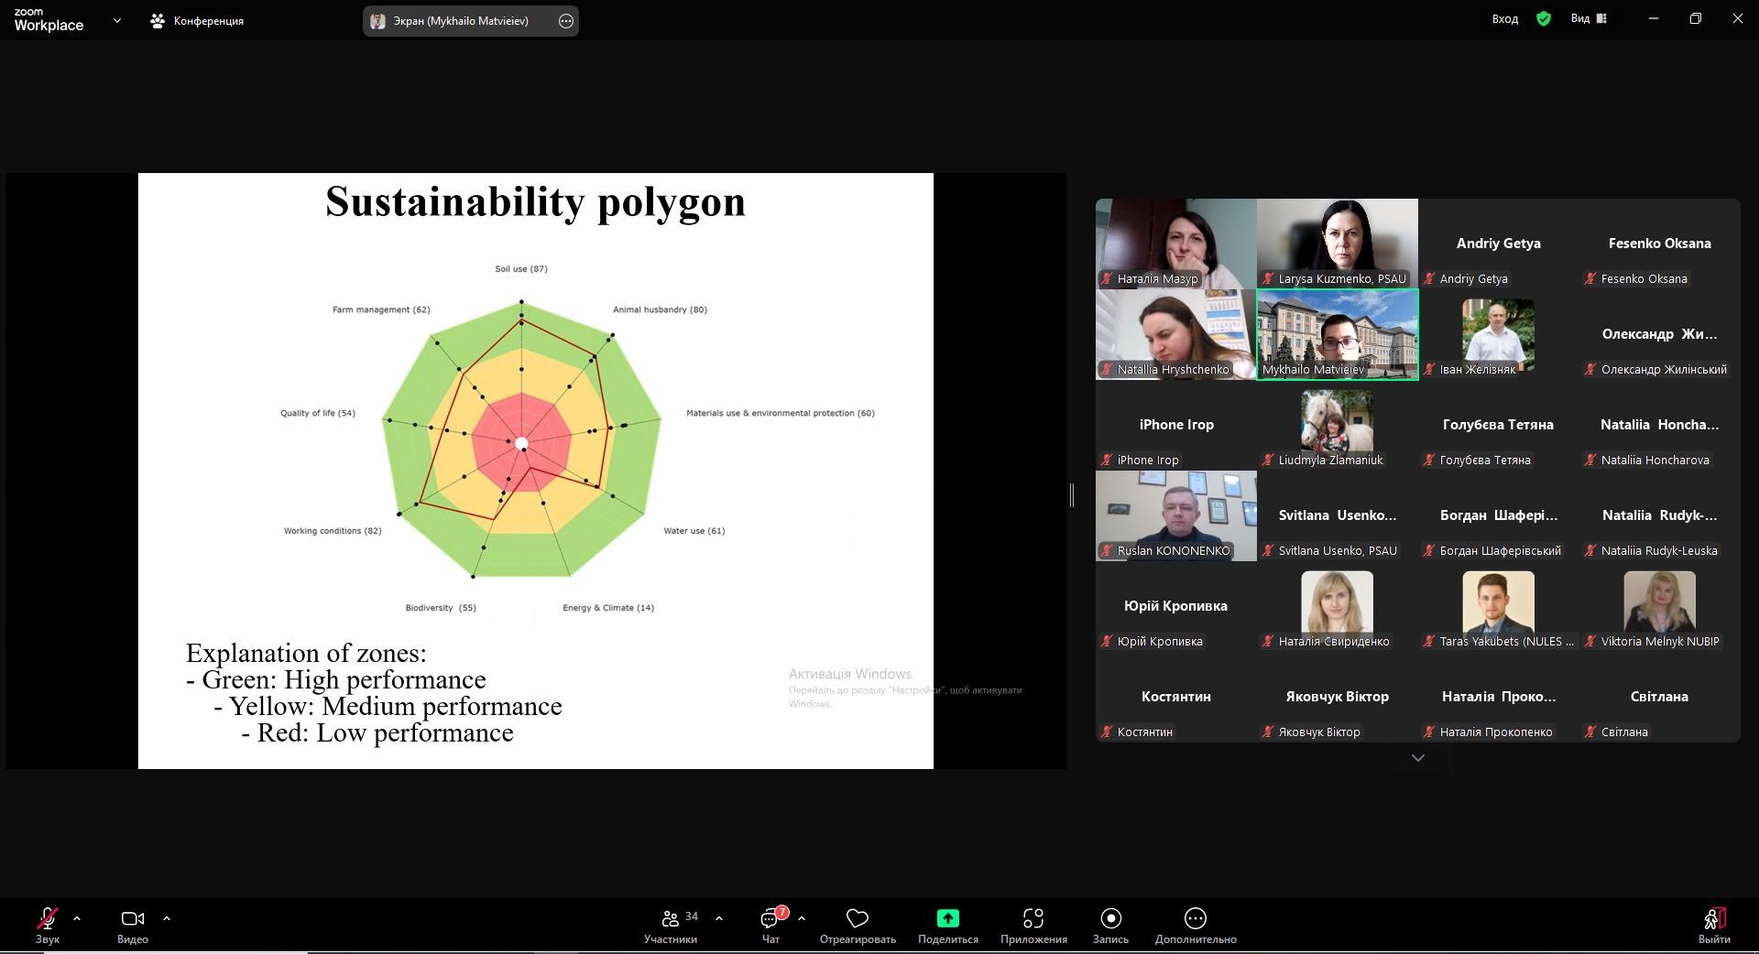Click the green encryption shield icon
The image size is (1759, 954).
[x=1544, y=18]
